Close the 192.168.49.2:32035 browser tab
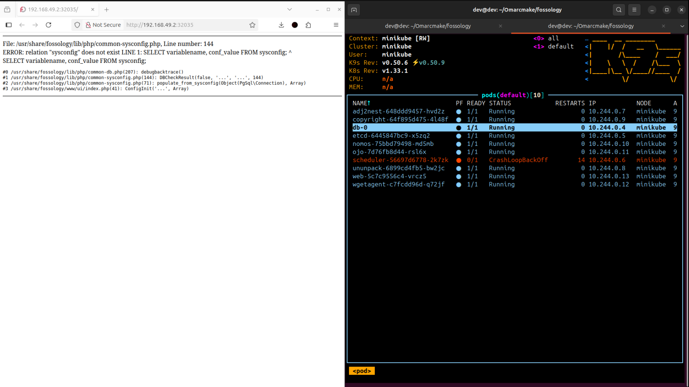 click(92, 9)
